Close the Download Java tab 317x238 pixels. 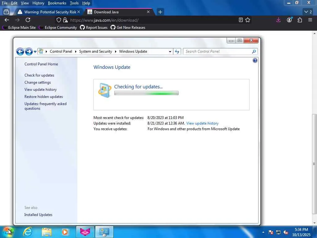coord(148,12)
